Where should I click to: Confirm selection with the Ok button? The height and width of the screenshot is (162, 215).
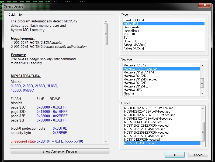(175, 155)
